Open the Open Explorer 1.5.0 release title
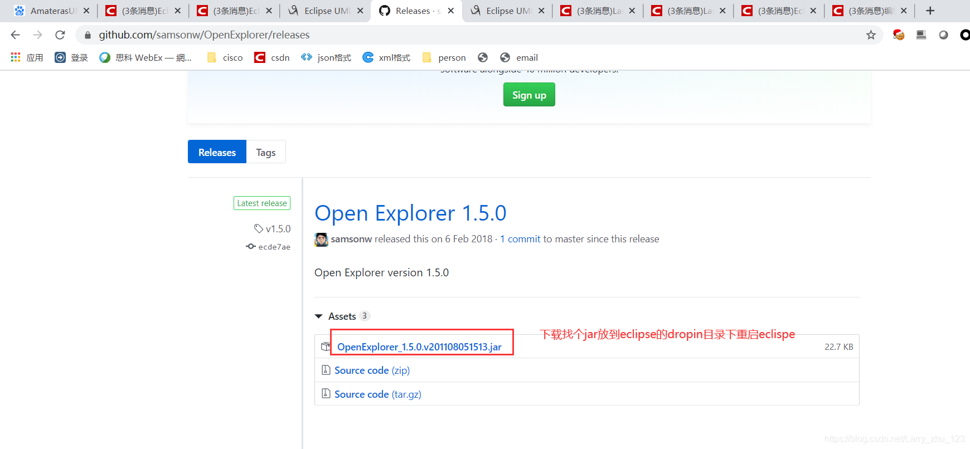 (x=410, y=213)
